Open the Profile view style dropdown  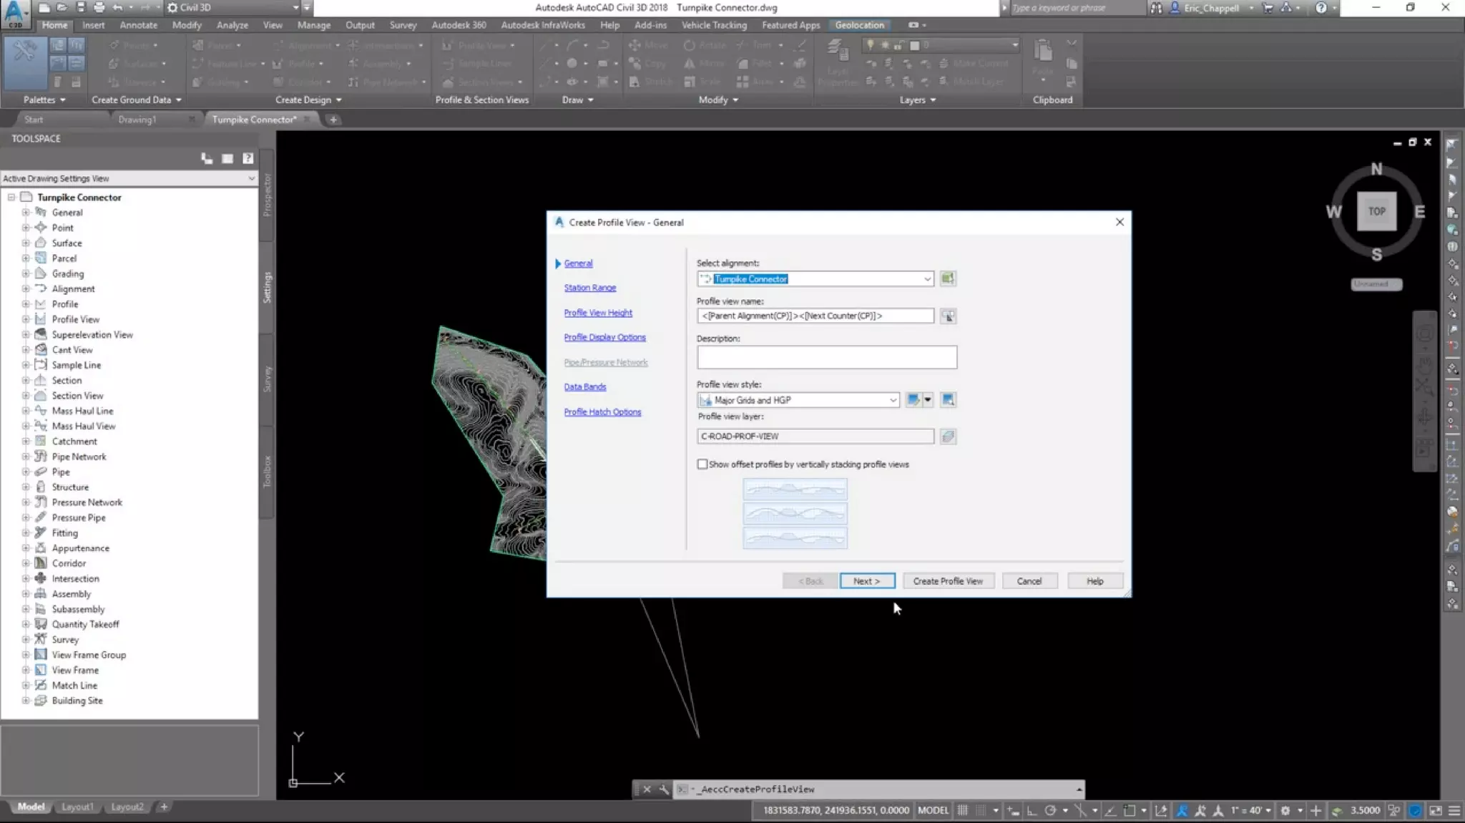[x=893, y=400]
